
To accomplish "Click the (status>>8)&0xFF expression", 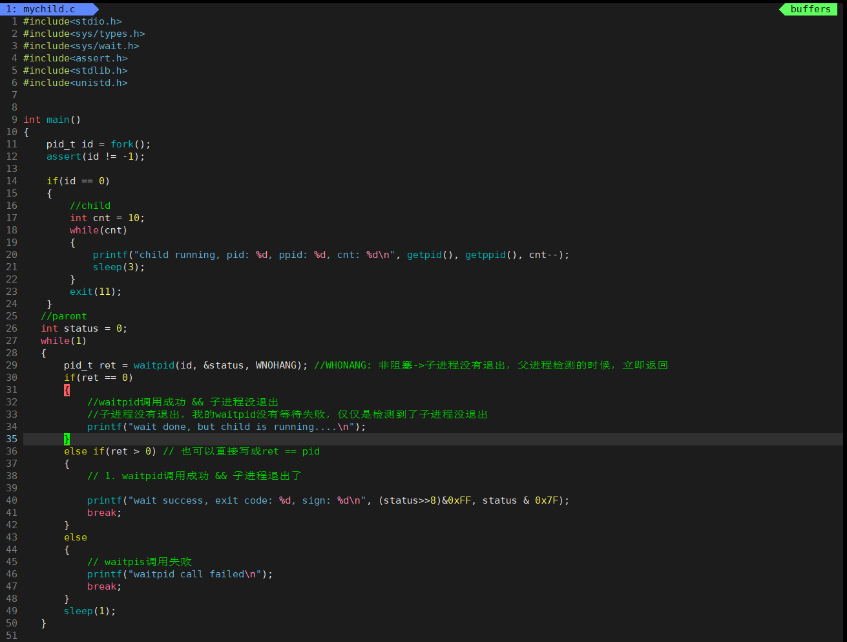I will pos(424,500).
